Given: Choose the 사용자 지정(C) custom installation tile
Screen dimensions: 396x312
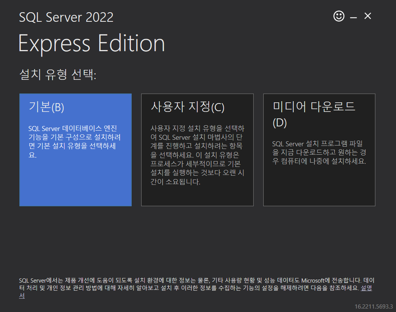Looking at the screenshot, I should pos(197,150).
